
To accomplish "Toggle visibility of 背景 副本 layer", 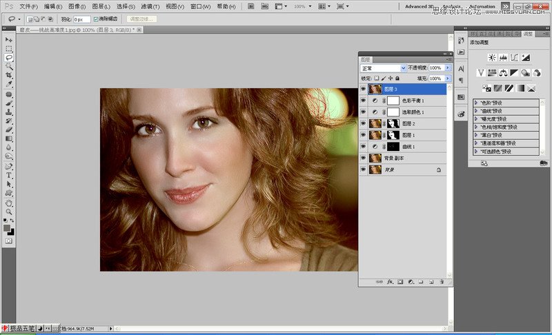I will 364,158.
